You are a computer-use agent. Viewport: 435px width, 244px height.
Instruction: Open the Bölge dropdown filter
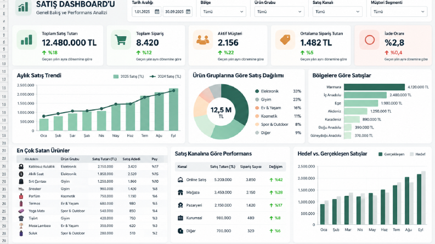click(x=223, y=11)
